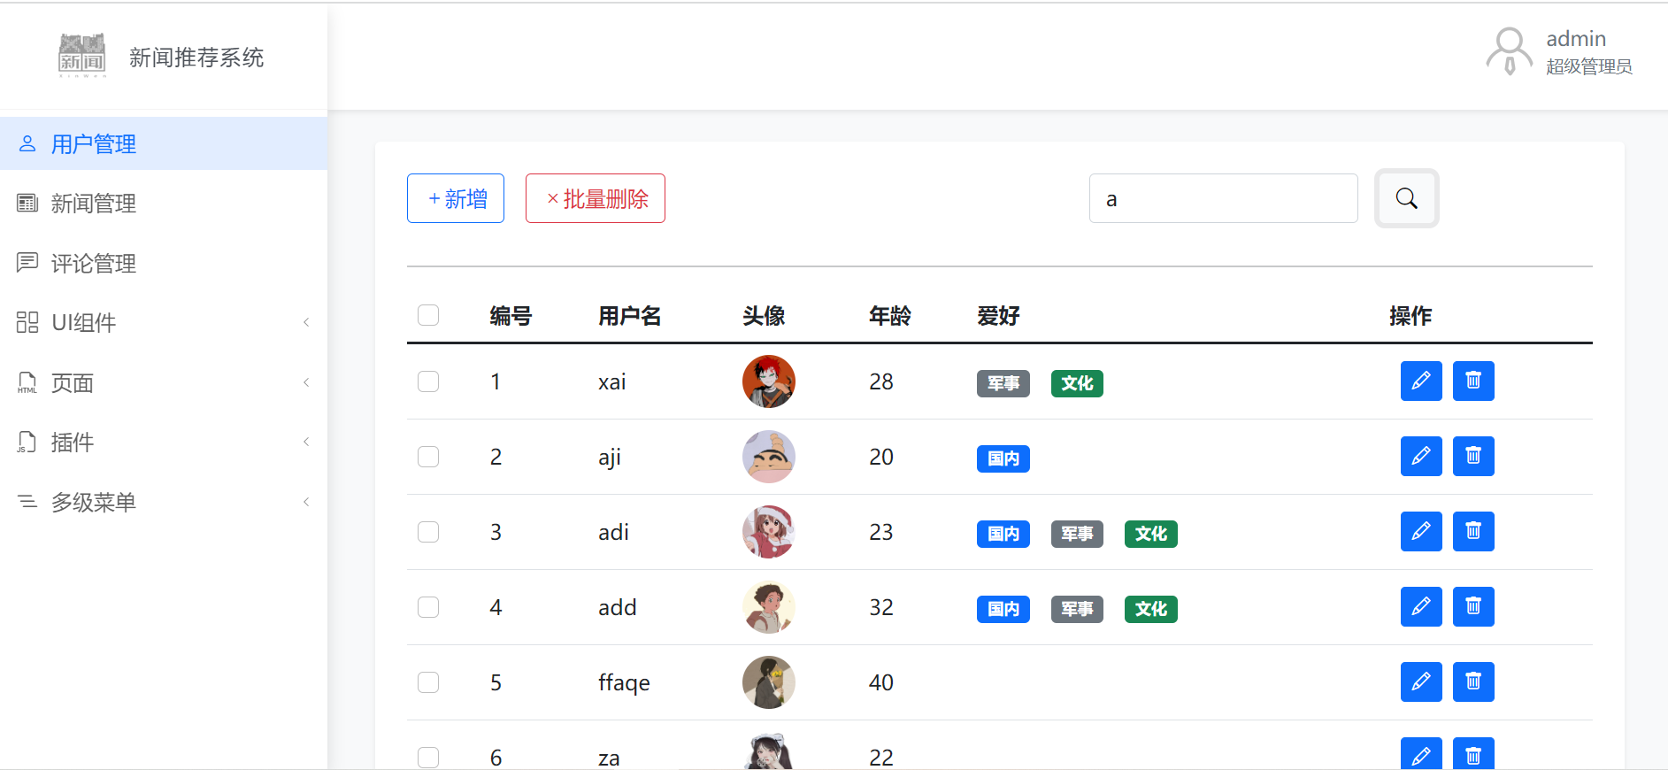Expand the UI组件 sidebar menu
The image size is (1668, 770).
pos(164,322)
